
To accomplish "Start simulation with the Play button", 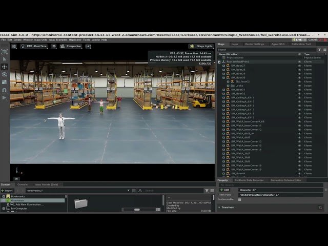I will pyautogui.click(x=5, y=98).
